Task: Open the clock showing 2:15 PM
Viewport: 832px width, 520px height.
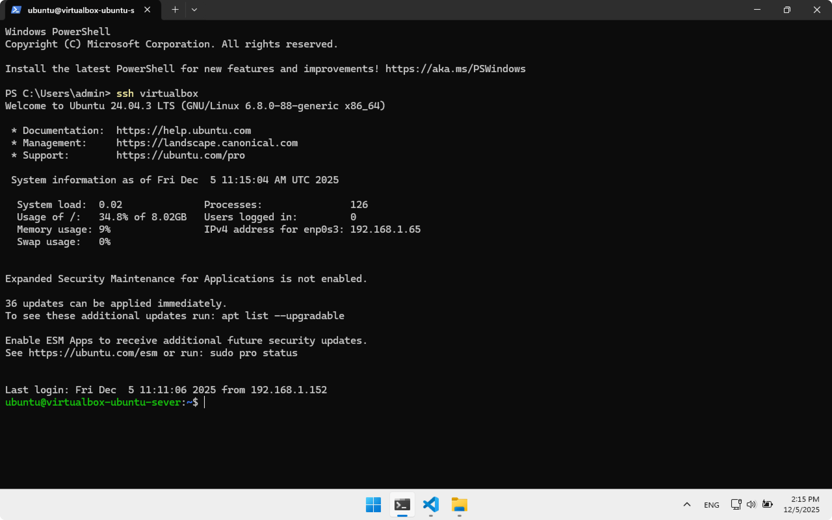Action: coord(801,504)
